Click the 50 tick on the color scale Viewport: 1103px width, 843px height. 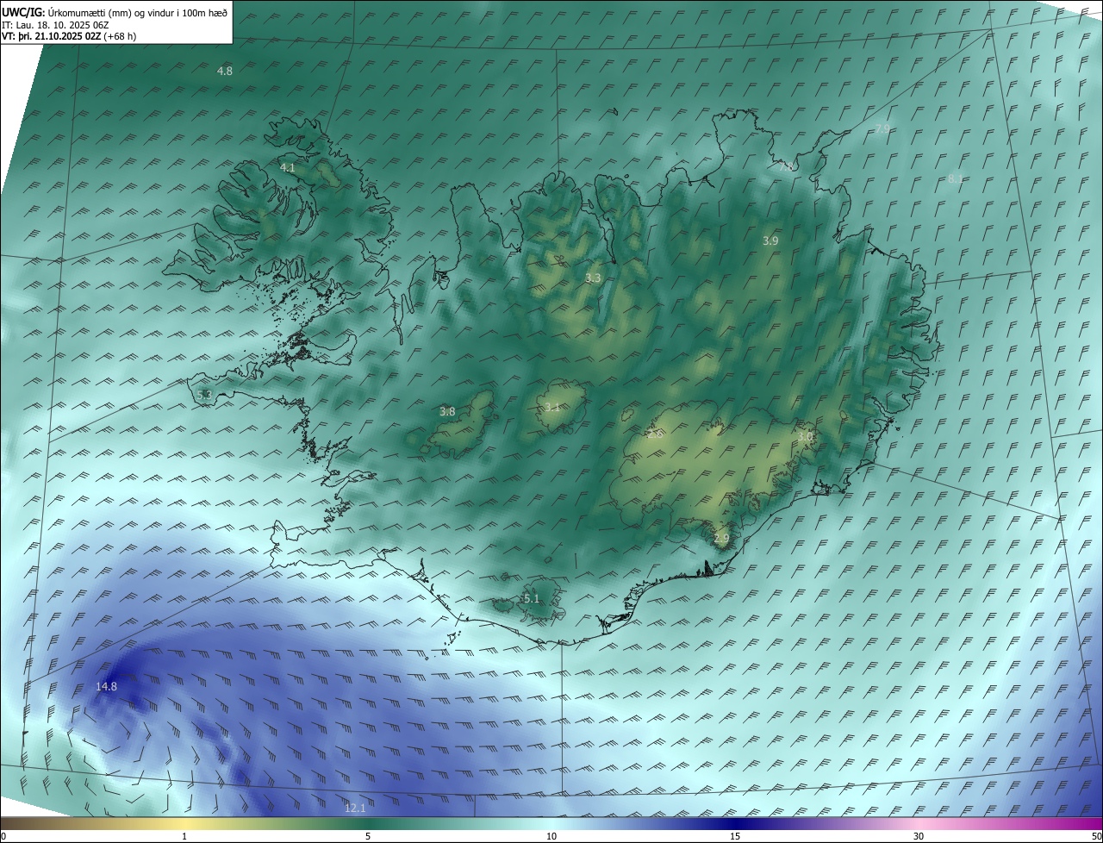point(1096,836)
